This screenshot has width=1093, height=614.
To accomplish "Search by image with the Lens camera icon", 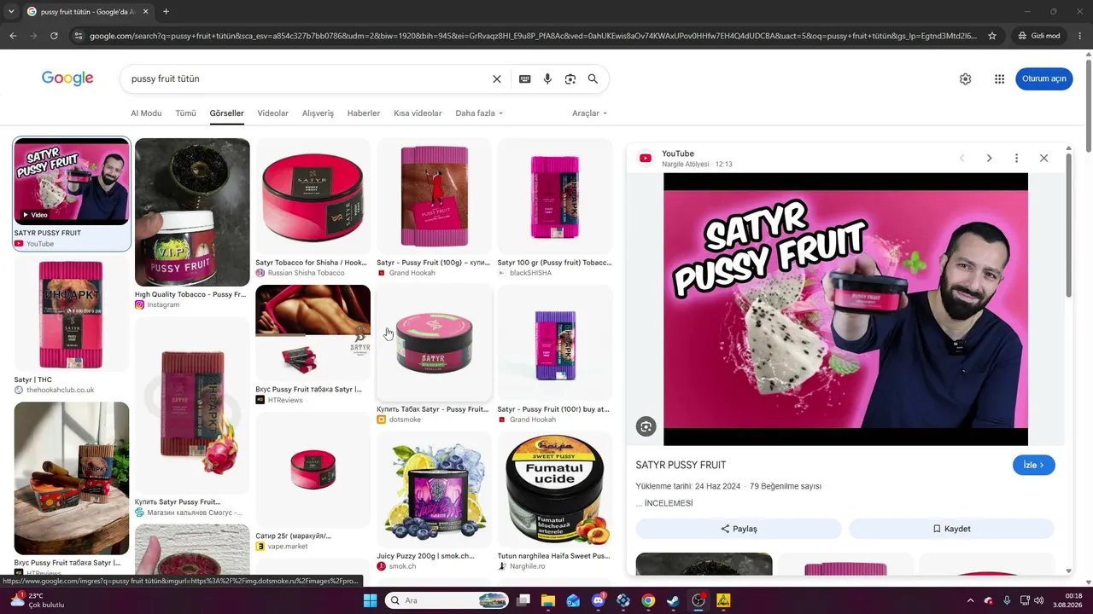I will 570,78.
